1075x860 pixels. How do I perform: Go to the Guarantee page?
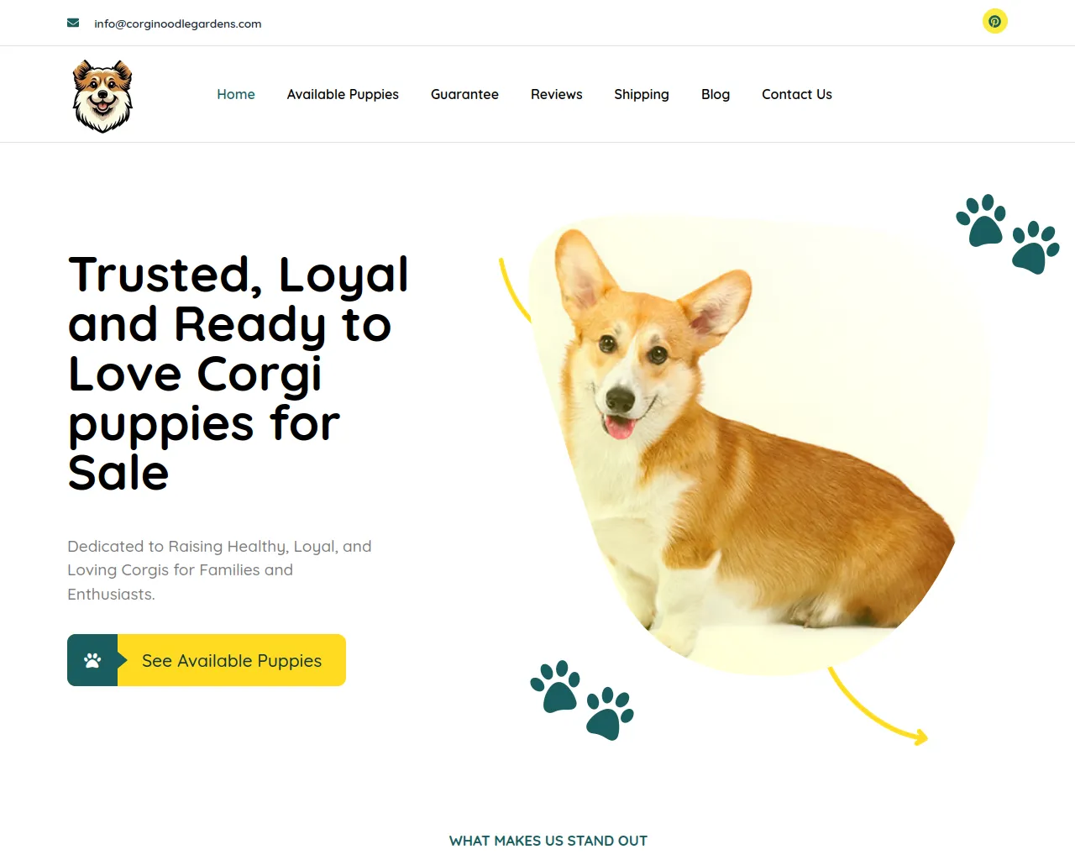[x=464, y=94]
